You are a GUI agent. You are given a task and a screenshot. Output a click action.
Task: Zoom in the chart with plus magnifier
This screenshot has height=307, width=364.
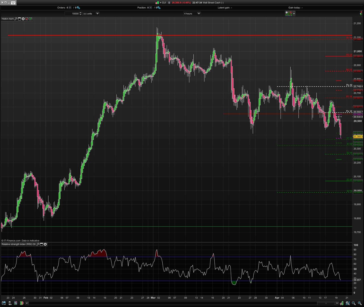[360, 303]
